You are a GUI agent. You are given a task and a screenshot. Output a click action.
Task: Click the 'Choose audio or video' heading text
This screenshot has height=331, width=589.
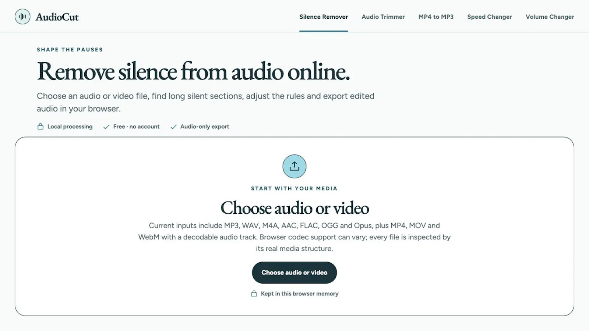pyautogui.click(x=294, y=208)
